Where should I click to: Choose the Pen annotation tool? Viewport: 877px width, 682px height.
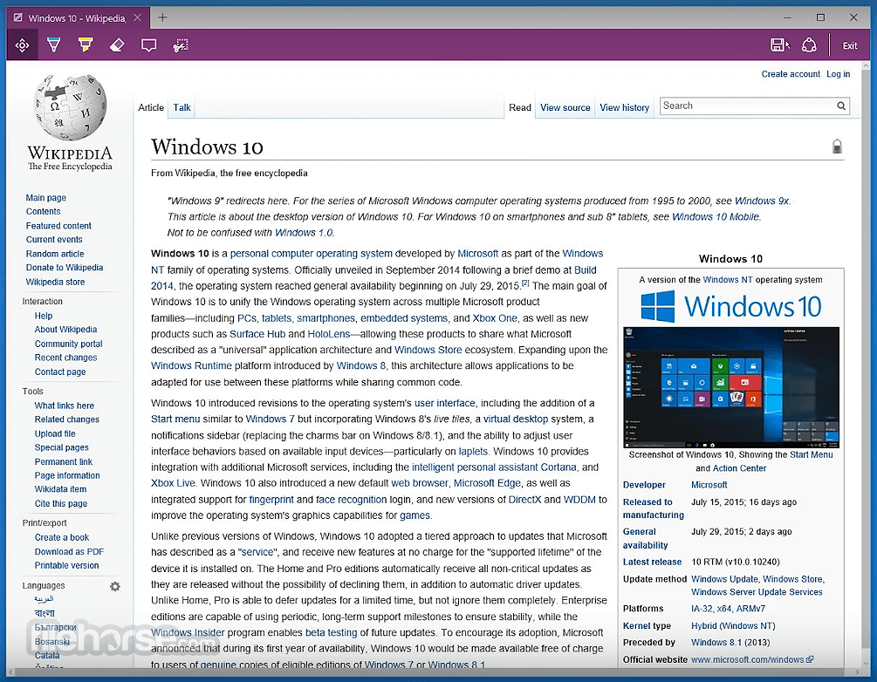(x=54, y=44)
